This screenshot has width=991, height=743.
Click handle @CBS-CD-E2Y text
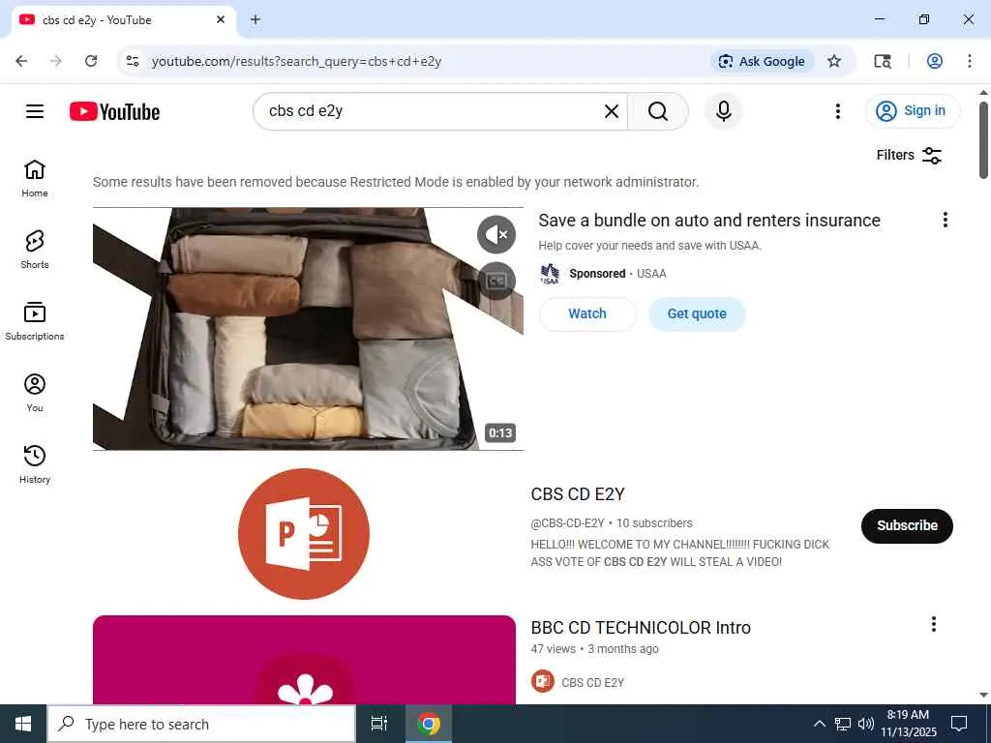[567, 523]
